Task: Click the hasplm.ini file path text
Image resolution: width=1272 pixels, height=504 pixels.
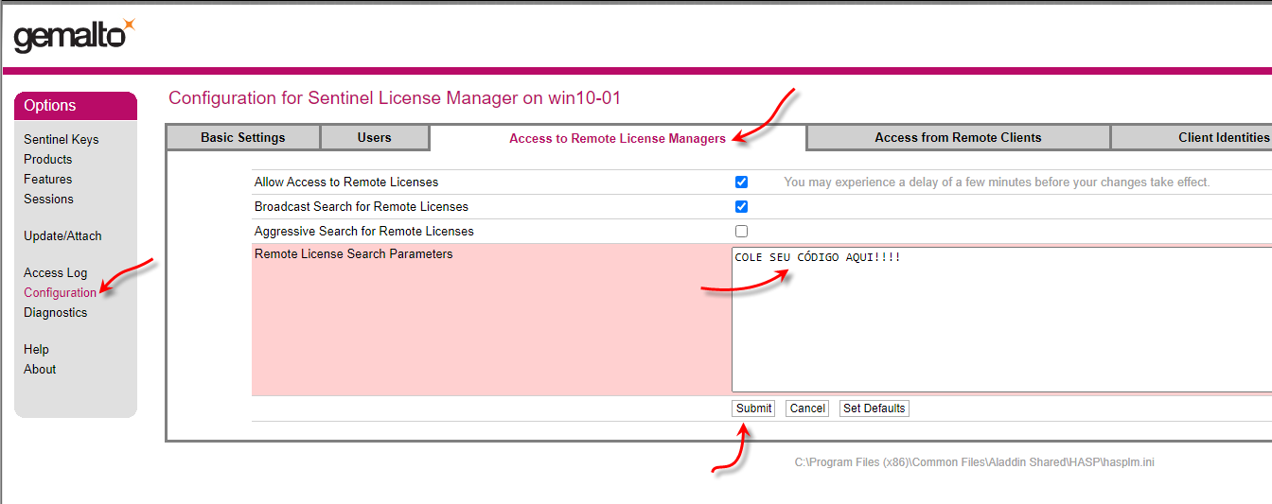Action: click(974, 462)
